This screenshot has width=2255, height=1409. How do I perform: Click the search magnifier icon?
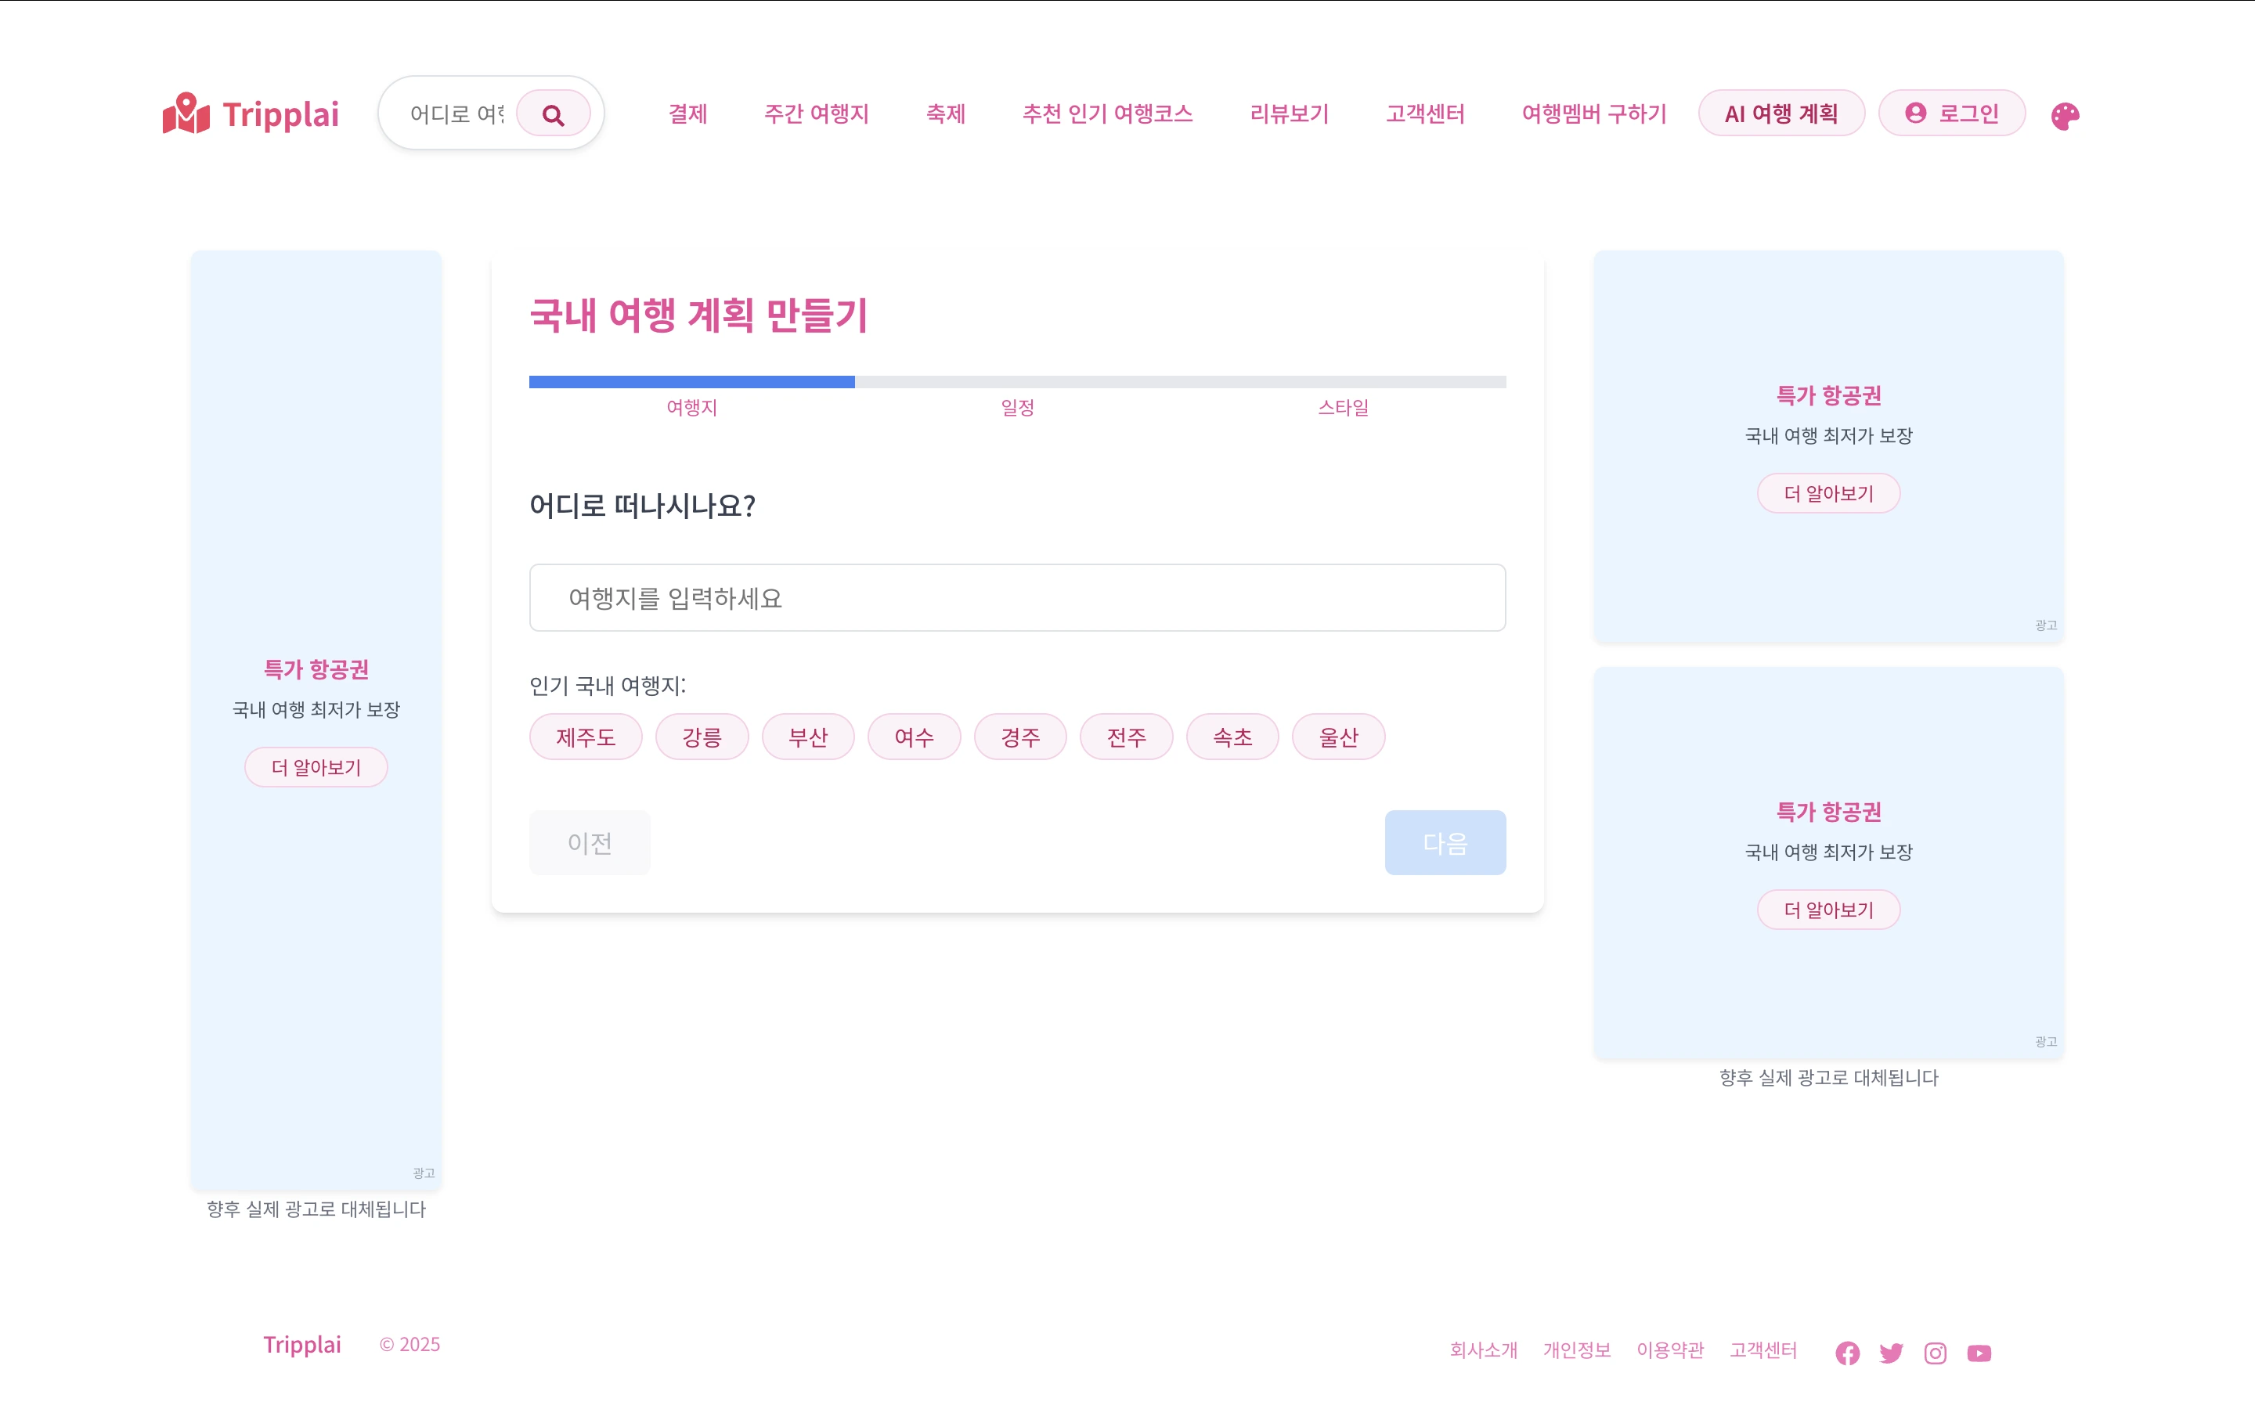(x=553, y=114)
